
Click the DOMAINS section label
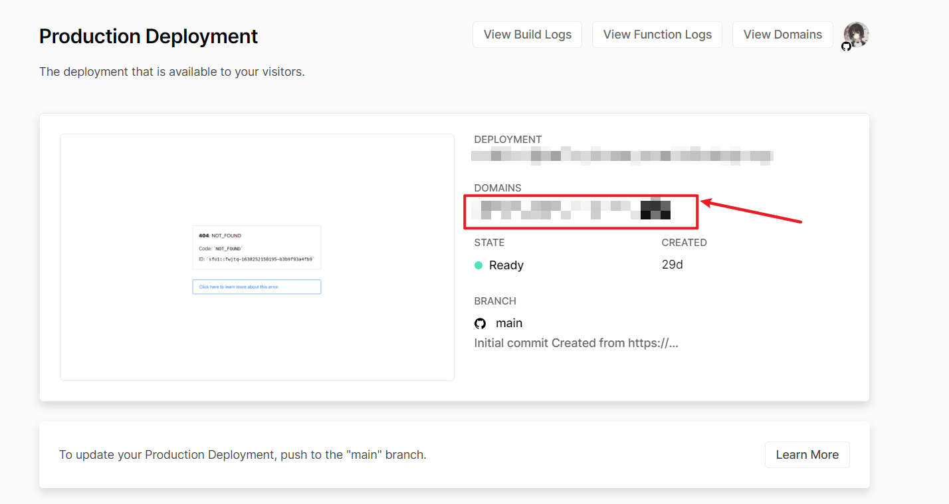pyautogui.click(x=497, y=188)
